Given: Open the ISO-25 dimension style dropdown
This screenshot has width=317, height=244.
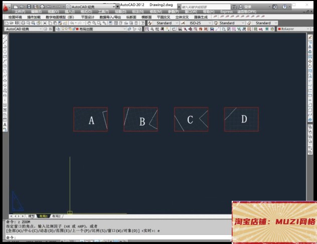Looking at the screenshot, I should coord(199,23).
